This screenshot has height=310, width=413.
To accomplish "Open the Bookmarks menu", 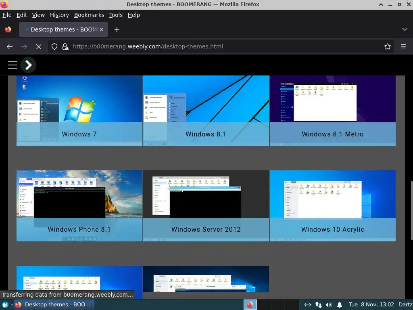I will point(89,15).
